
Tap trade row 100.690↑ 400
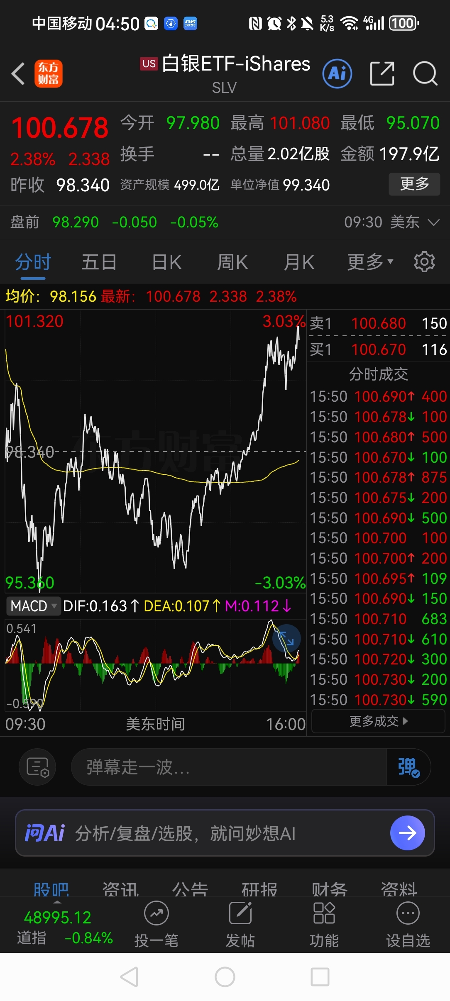[378, 396]
